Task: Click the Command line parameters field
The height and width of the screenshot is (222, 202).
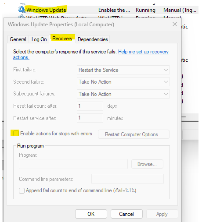Action: pyautogui.click(x=127, y=179)
